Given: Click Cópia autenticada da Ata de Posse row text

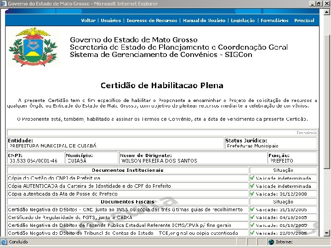Looking at the screenshot, I should tap(63, 194).
